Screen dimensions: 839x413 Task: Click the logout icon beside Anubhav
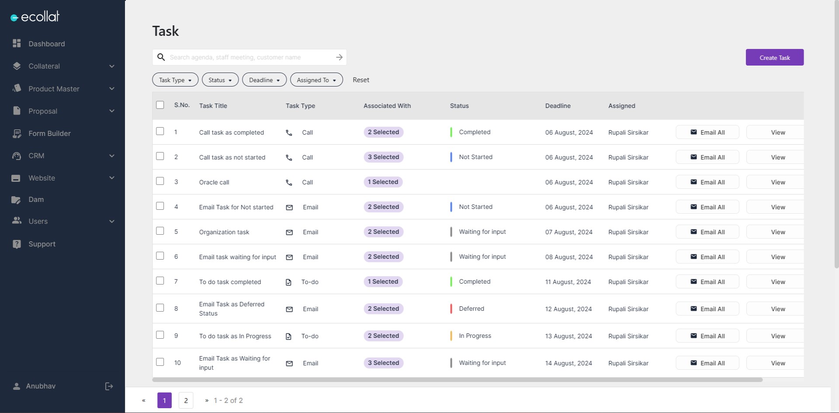pos(109,386)
